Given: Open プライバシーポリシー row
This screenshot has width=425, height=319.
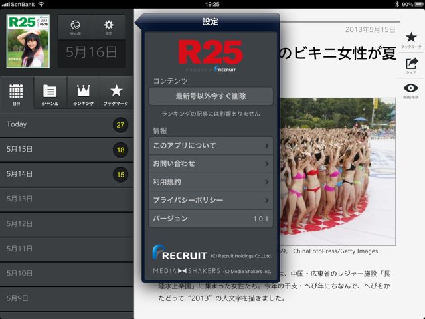Looking at the screenshot, I should point(211,201).
